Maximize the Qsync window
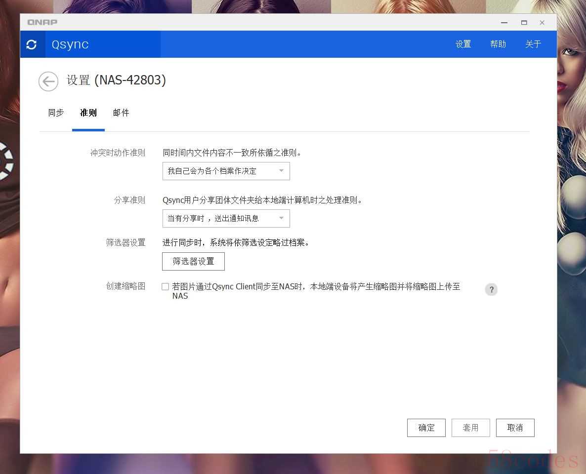Viewport: 586px width, 474px height. 524,23
